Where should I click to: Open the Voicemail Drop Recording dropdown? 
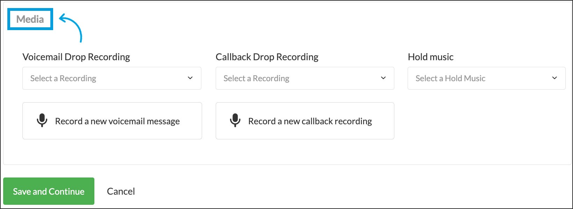tap(112, 78)
